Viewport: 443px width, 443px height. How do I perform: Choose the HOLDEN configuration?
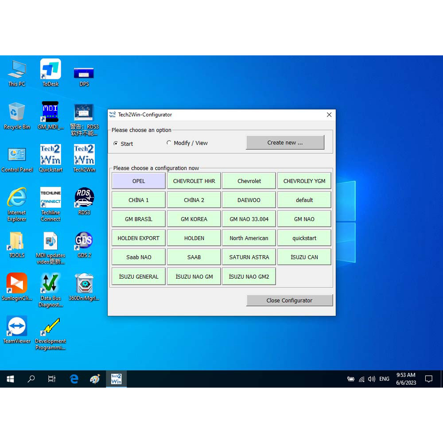click(194, 238)
